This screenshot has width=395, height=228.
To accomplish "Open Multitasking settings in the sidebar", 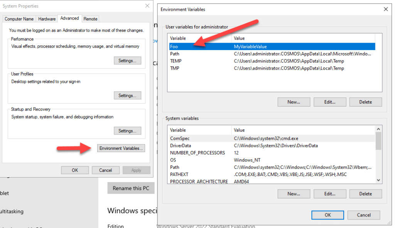I will click(x=12, y=211).
